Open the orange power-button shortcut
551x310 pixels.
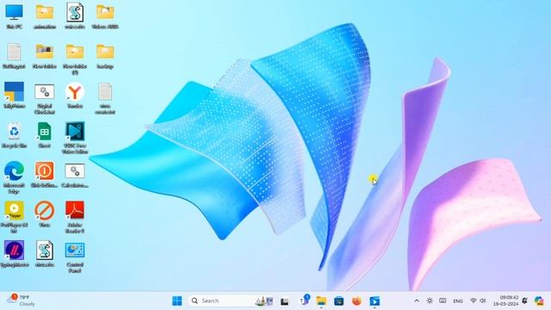pos(44,174)
